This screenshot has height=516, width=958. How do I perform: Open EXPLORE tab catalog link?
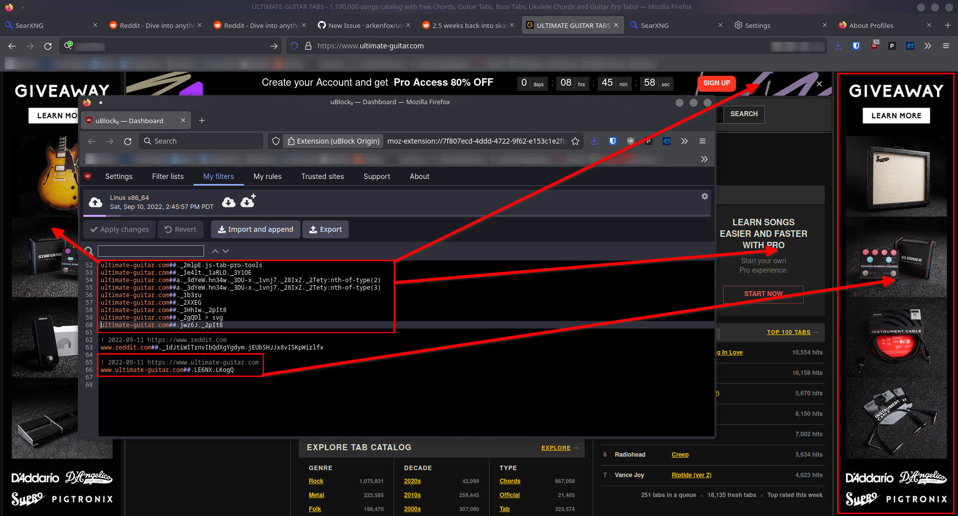click(556, 448)
